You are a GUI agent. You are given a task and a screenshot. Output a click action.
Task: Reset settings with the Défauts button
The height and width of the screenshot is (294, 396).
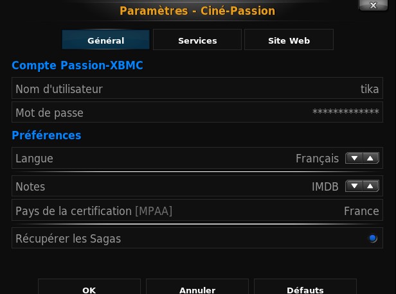(x=305, y=290)
